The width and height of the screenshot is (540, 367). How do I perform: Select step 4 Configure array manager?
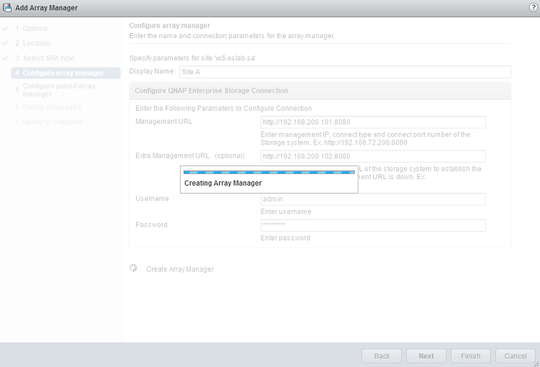(x=63, y=73)
